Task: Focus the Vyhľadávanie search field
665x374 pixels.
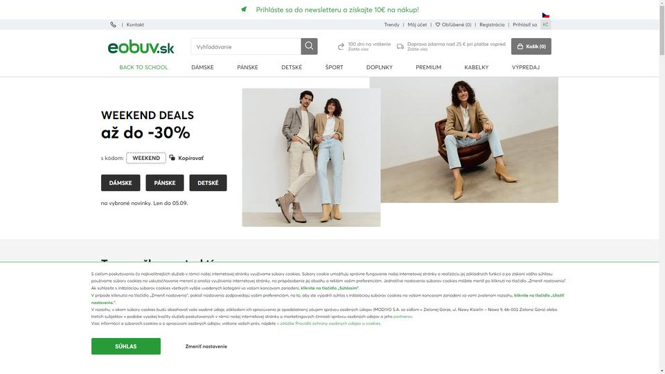Action: click(x=246, y=46)
